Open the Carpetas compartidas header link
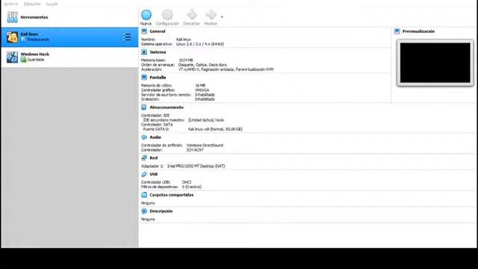Screen dimensions: 478x269 click(x=171, y=195)
